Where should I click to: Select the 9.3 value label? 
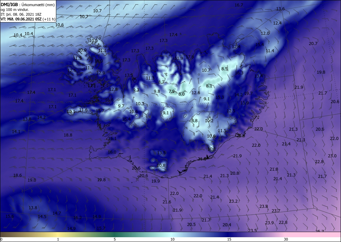[136, 90]
